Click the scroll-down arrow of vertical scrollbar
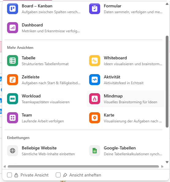This screenshot has height=182, width=170. (x=167, y=162)
